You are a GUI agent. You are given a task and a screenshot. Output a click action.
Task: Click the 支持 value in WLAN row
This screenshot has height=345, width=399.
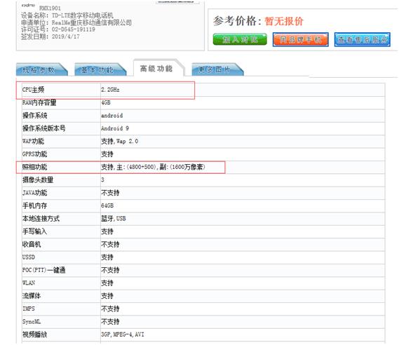click(x=107, y=283)
